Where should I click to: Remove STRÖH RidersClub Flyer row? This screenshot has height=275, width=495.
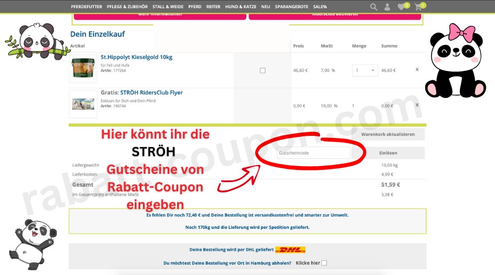tap(417, 105)
